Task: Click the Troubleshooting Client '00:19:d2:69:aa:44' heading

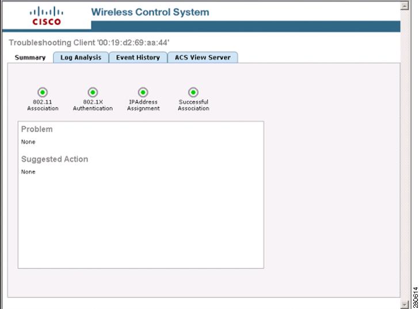Action: (89, 43)
